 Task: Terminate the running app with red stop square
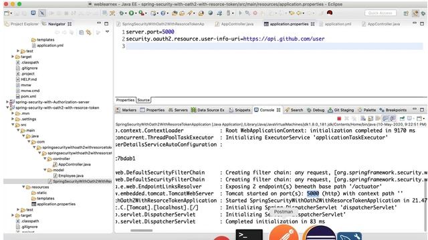coord(339,119)
